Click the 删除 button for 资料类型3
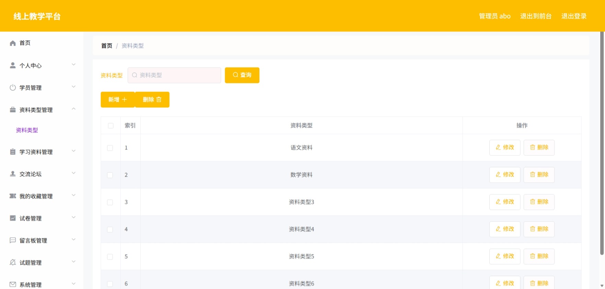Image resolution: width=605 pixels, height=289 pixels. (x=539, y=202)
